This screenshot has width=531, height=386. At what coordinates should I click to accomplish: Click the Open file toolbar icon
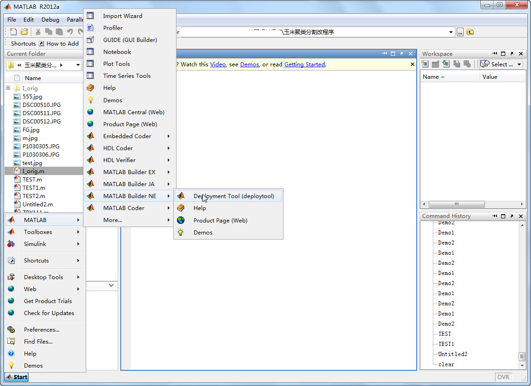(x=24, y=32)
